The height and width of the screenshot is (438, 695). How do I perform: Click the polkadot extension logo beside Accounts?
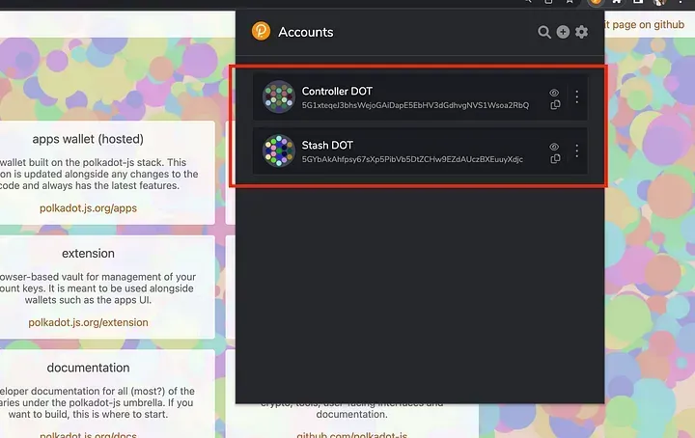coord(261,31)
